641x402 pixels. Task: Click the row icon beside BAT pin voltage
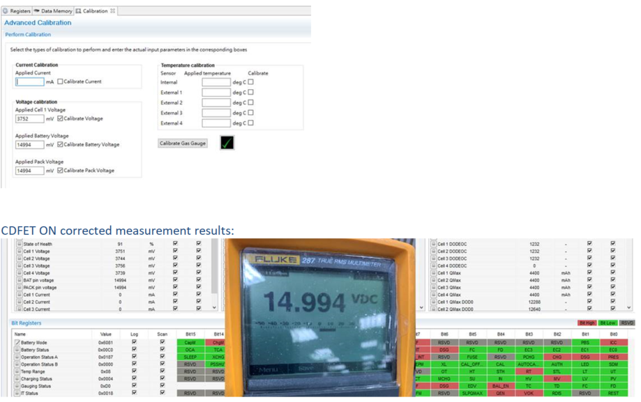[19, 280]
